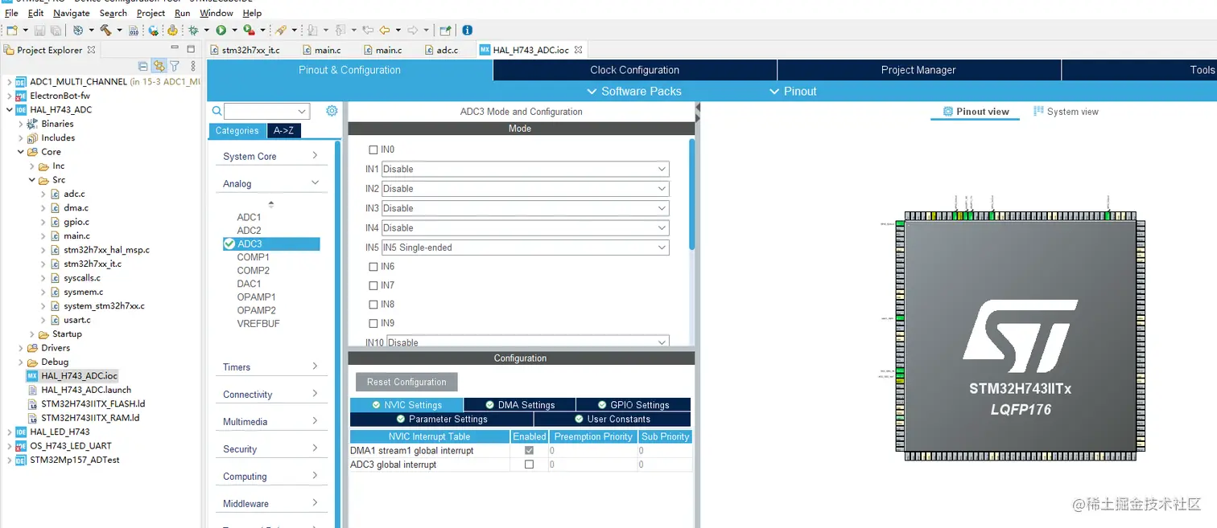This screenshot has width=1217, height=528.
Task: Open the IN1 Disable dropdown
Action: tap(525, 169)
